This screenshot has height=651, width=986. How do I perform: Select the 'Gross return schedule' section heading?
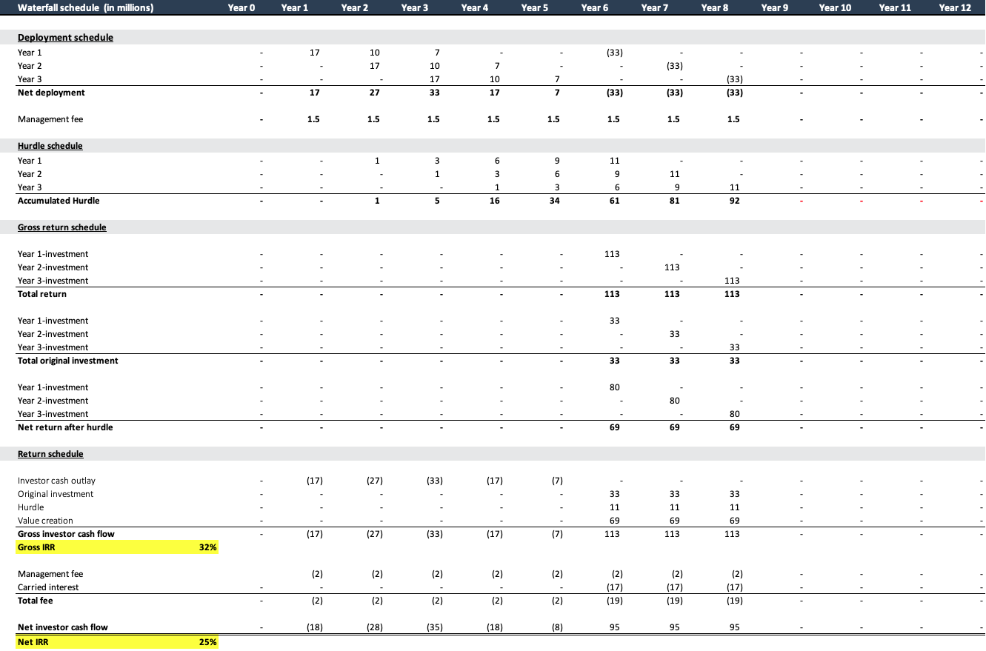click(x=62, y=227)
